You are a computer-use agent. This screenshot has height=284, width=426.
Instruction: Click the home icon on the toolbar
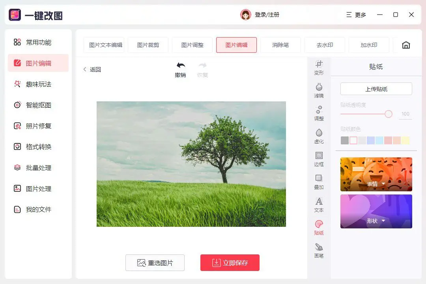[406, 45]
